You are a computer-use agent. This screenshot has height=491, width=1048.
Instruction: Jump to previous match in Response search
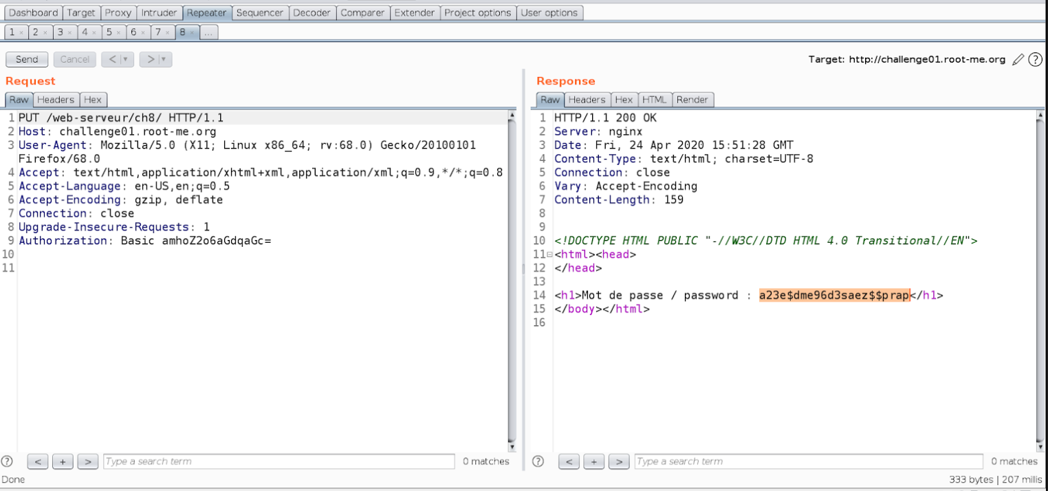569,461
